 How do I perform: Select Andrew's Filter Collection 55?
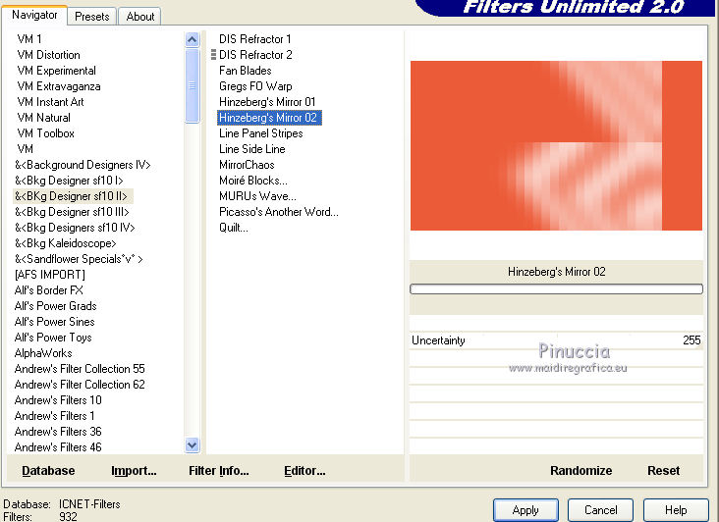(80, 369)
